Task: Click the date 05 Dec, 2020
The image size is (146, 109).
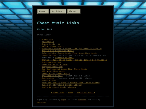Action: (x=44, y=29)
